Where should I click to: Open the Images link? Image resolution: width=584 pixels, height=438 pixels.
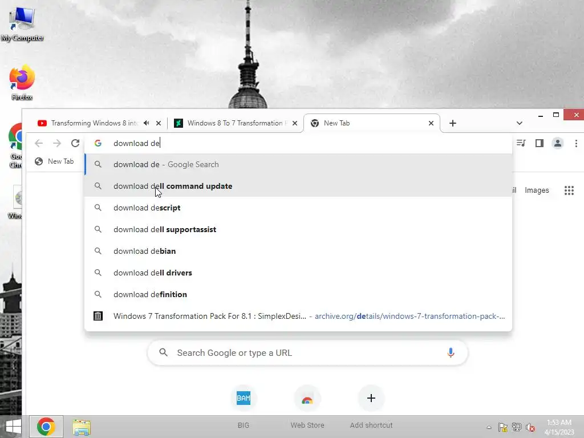[537, 190]
